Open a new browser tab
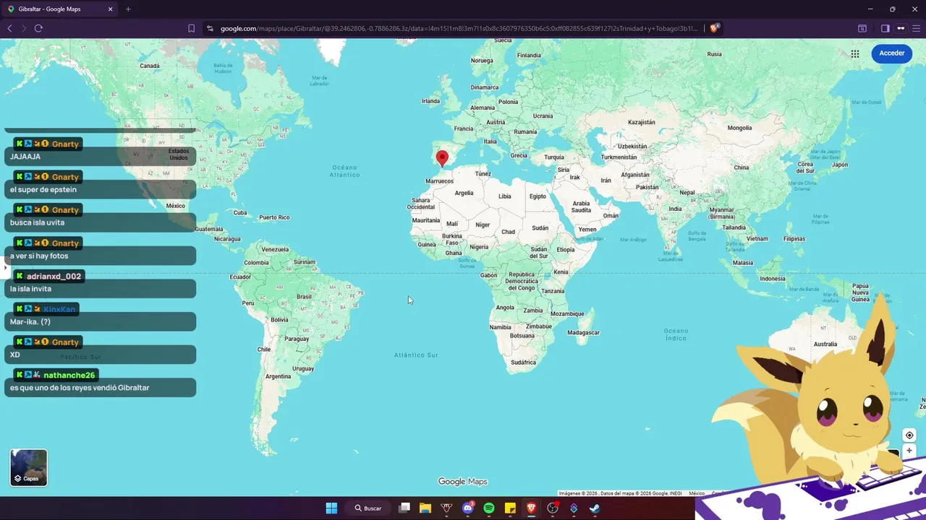Screen dimensions: 926x520 click(x=128, y=9)
